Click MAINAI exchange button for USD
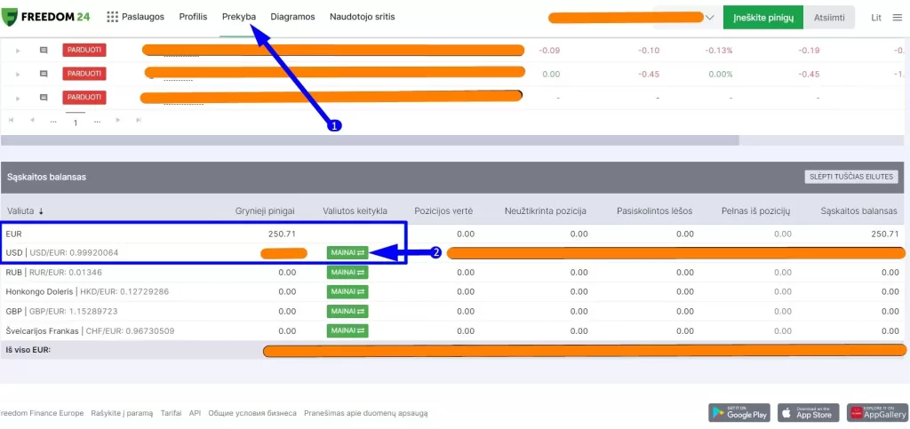The height and width of the screenshot is (429, 910). (x=347, y=253)
